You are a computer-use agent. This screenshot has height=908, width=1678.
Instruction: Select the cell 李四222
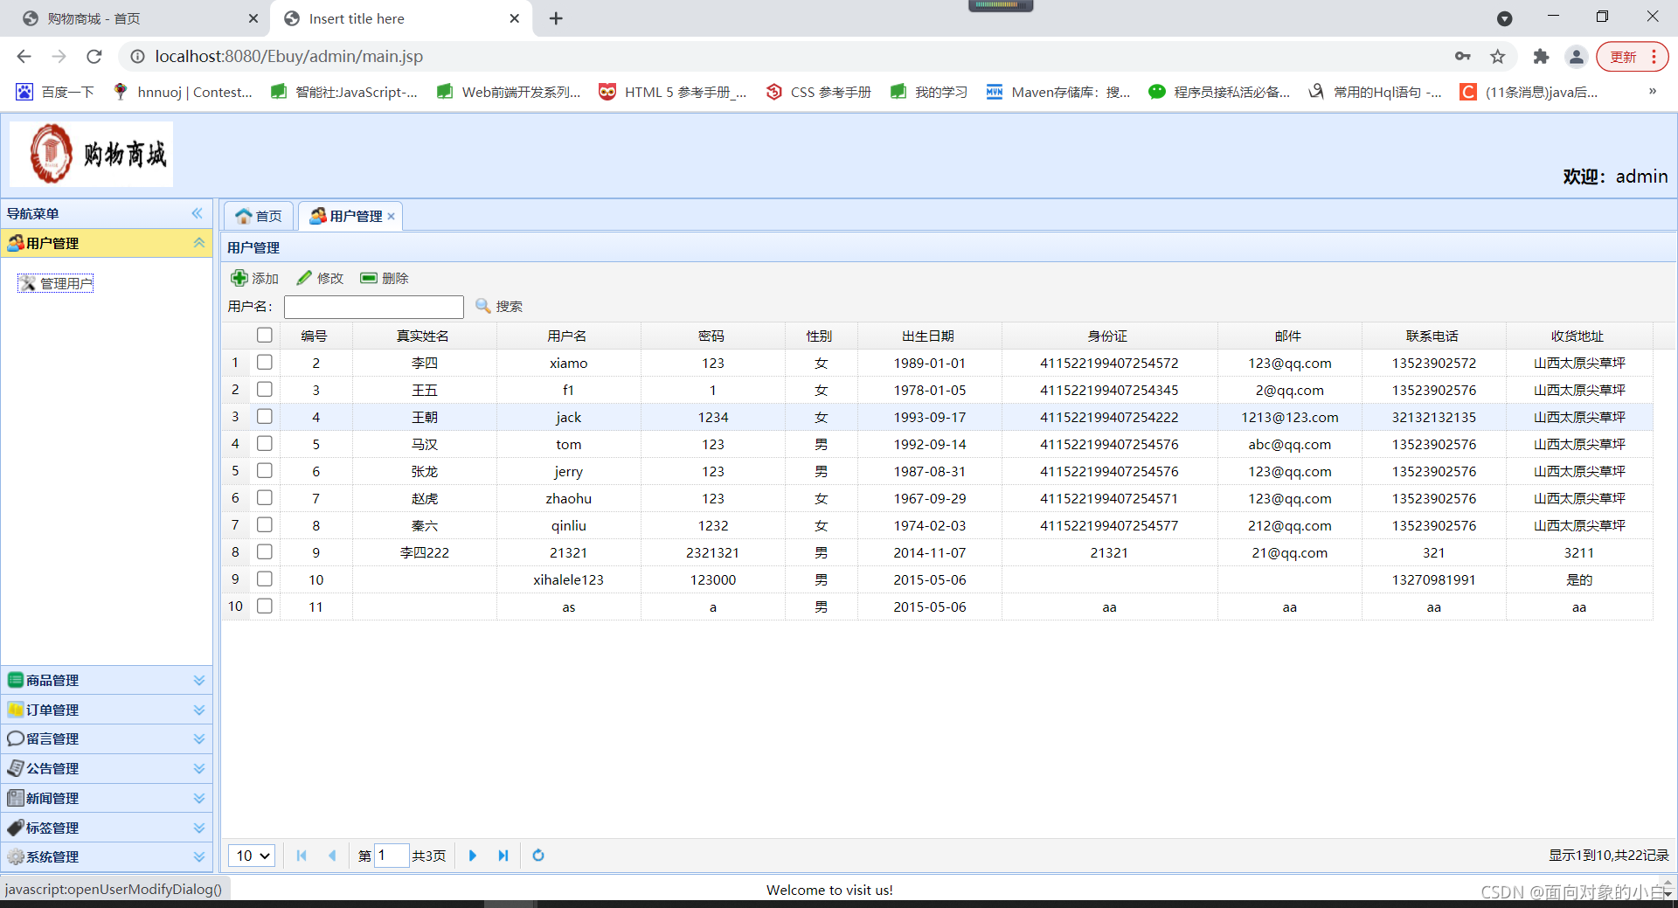tap(424, 552)
